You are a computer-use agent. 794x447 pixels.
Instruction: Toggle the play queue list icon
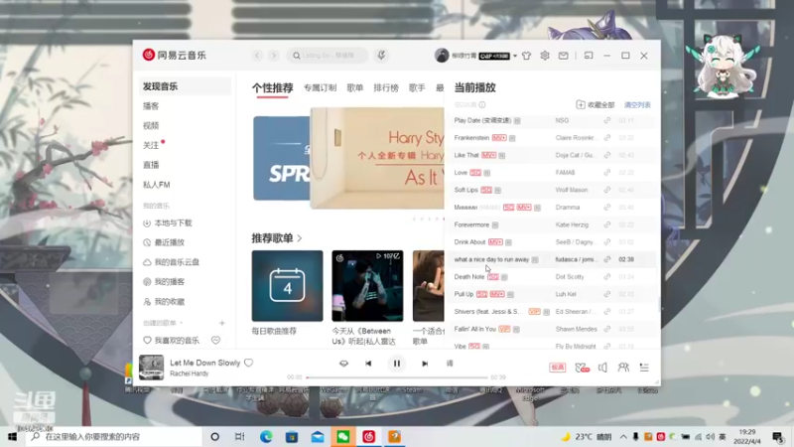pyautogui.click(x=644, y=368)
